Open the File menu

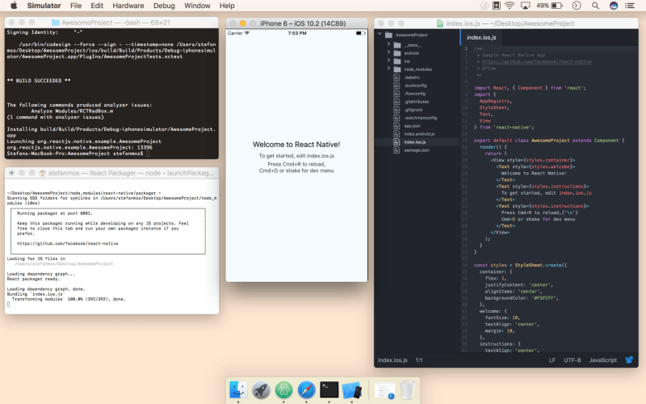point(76,6)
